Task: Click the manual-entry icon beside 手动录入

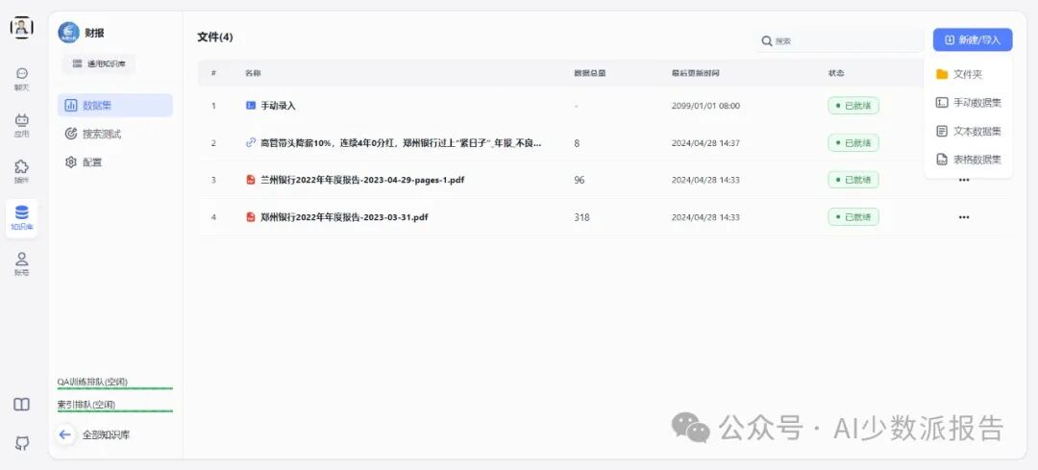Action: coord(250,106)
